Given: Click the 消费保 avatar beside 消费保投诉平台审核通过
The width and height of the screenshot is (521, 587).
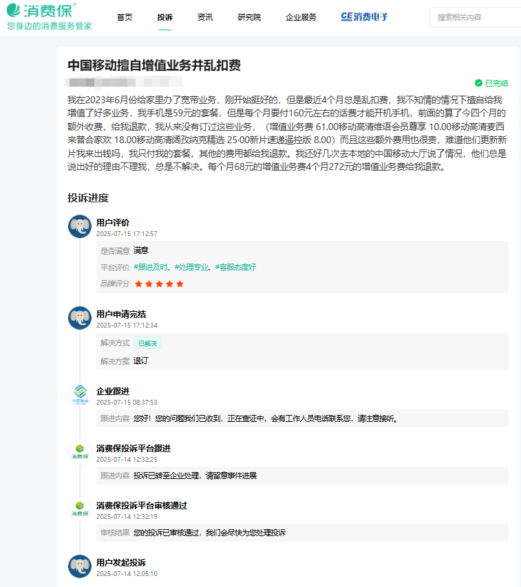Looking at the screenshot, I should point(80,509).
